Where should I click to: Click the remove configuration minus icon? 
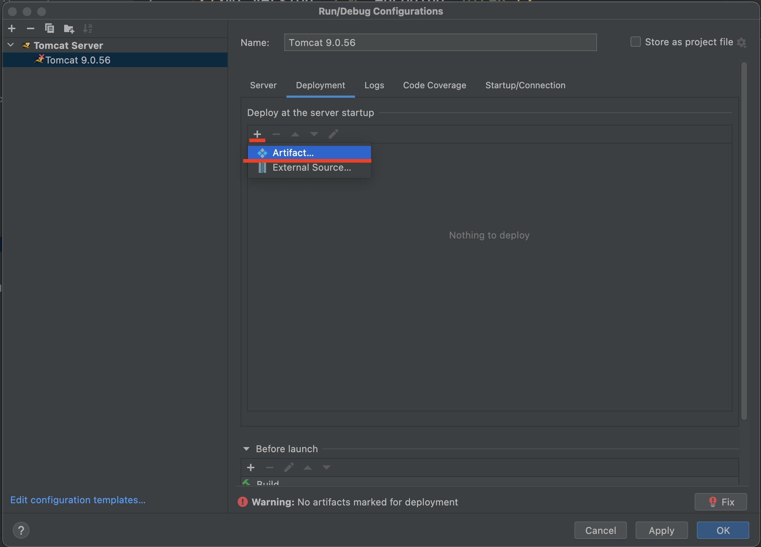point(31,28)
